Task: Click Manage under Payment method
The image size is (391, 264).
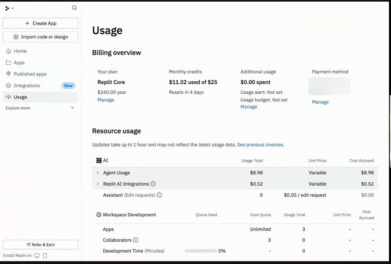Action: 320,102
